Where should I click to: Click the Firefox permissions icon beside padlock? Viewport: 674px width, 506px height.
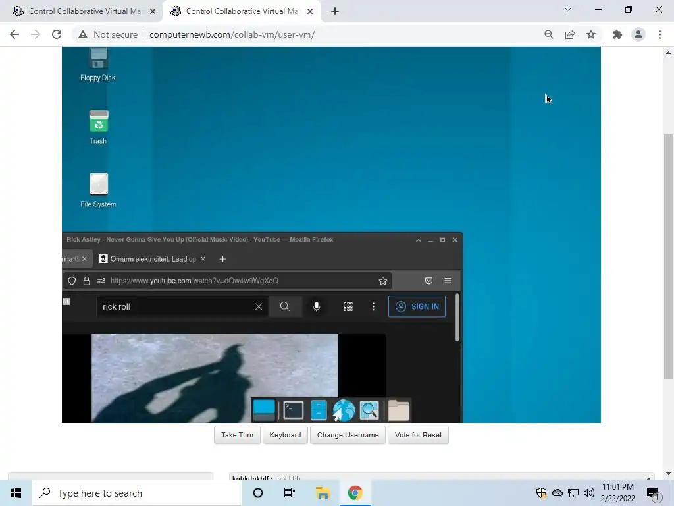pyautogui.click(x=101, y=281)
